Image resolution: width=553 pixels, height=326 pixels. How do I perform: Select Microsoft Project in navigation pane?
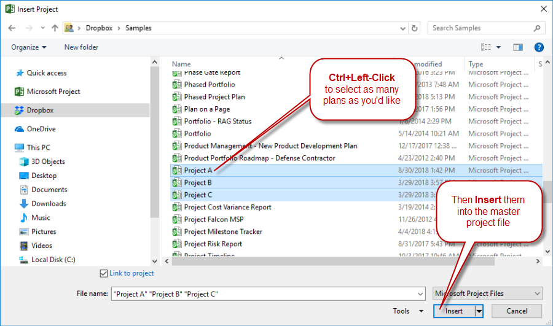pos(53,91)
